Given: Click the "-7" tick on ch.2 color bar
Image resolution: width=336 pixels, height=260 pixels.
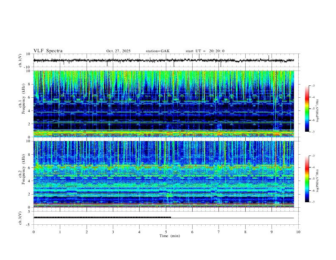Looking at the screenshot, I should click(313, 202).
